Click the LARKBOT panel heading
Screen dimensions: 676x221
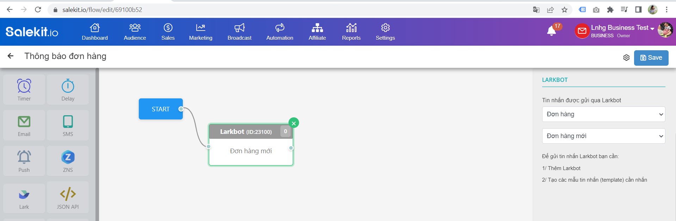(555, 80)
